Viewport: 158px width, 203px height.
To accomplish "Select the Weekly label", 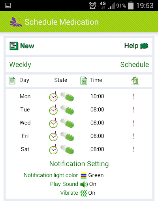I will click(20, 65).
